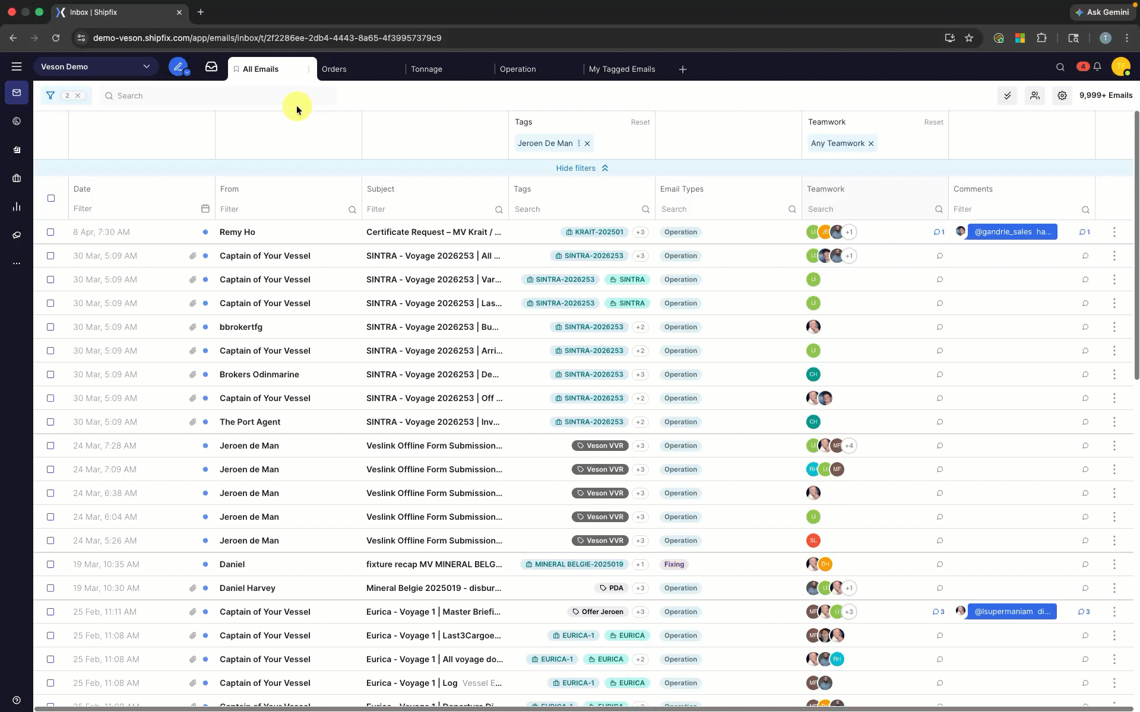The height and width of the screenshot is (712, 1140).
Task: Open Chrome extensions puzzle icon
Action: pyautogui.click(x=1041, y=38)
